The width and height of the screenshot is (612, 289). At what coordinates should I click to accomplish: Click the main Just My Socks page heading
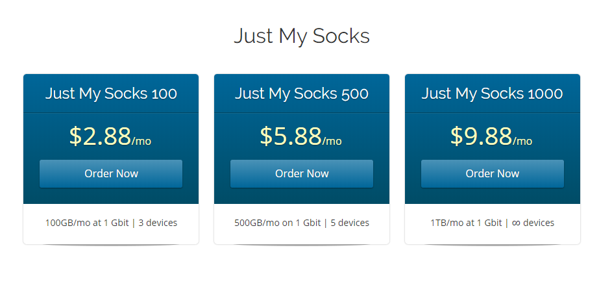click(302, 36)
